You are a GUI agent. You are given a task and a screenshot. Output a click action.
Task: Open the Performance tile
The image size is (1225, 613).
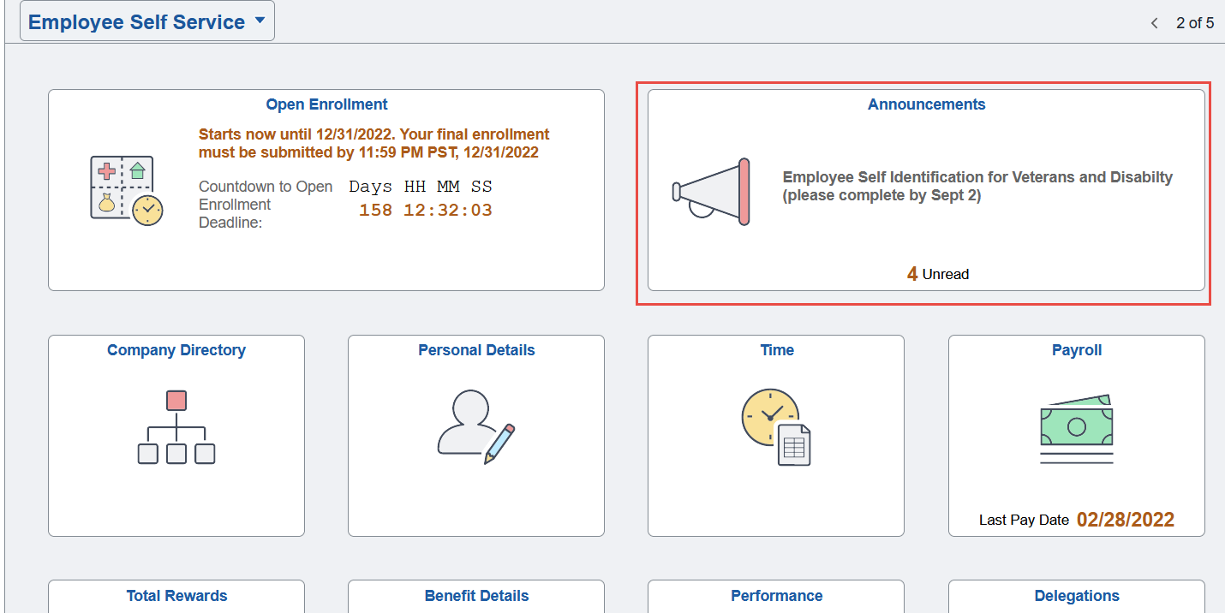[776, 596]
